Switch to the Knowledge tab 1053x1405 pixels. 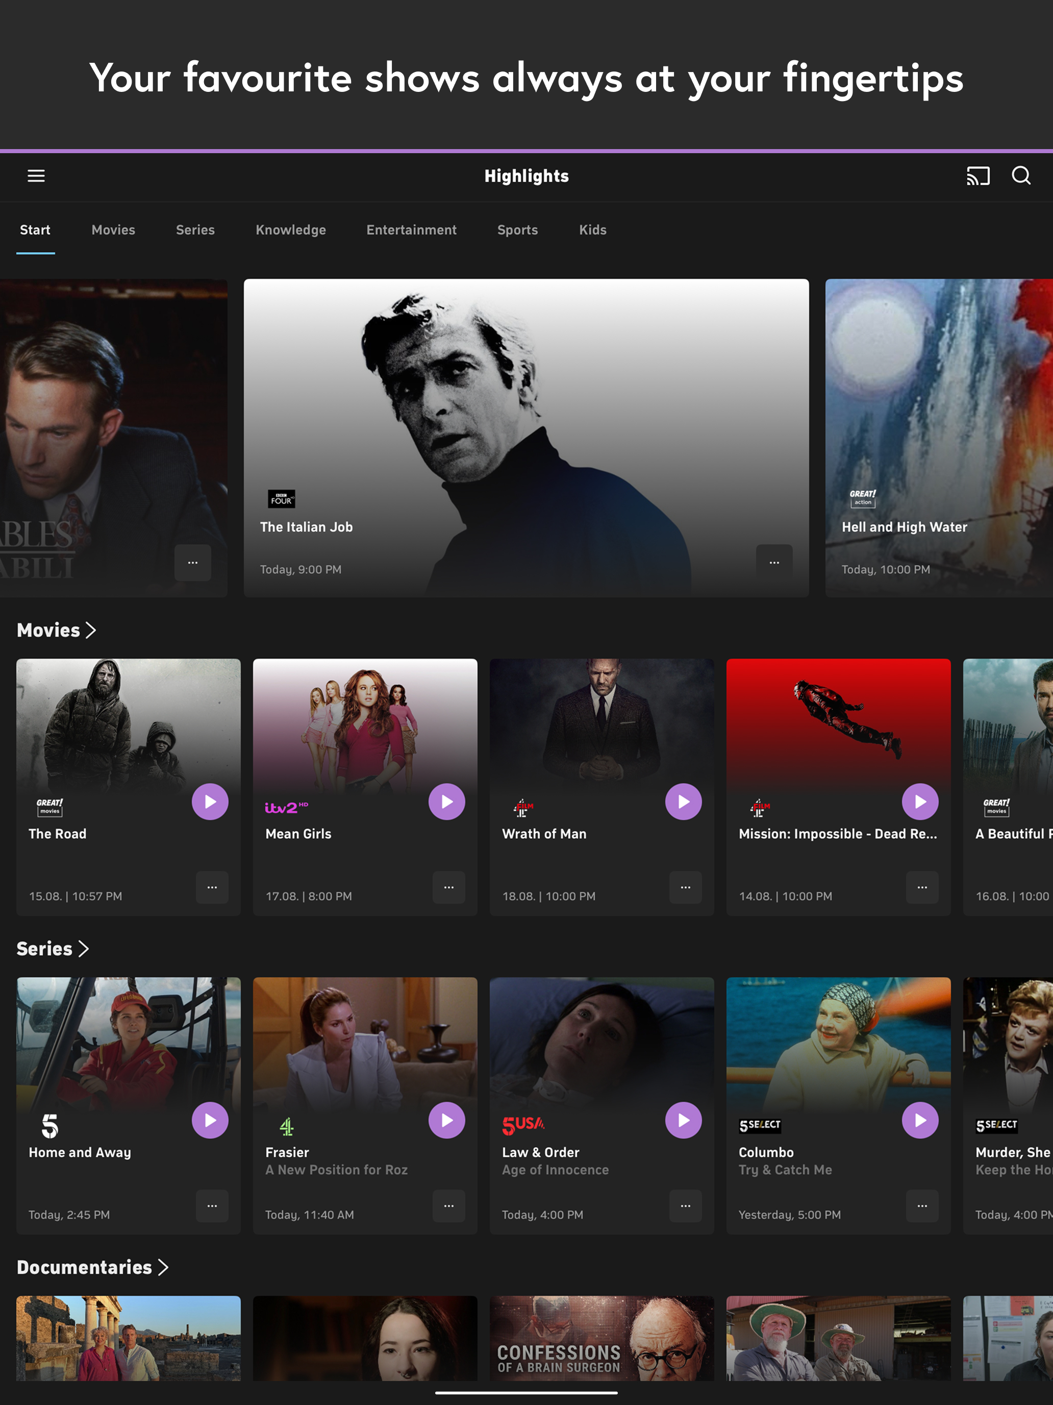291,230
